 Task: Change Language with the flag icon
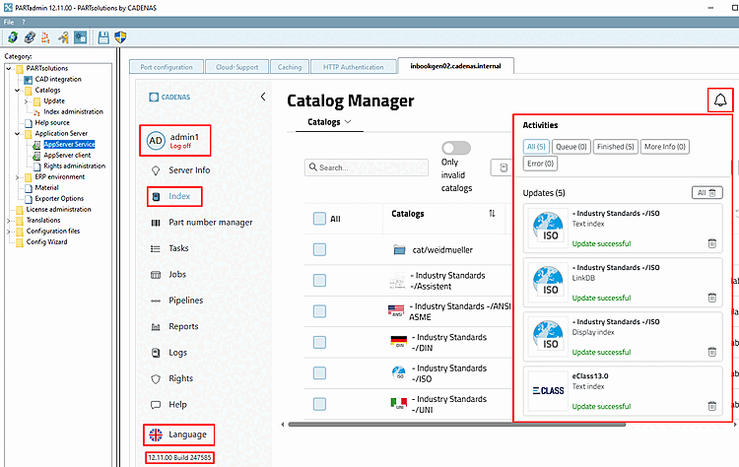tap(156, 434)
